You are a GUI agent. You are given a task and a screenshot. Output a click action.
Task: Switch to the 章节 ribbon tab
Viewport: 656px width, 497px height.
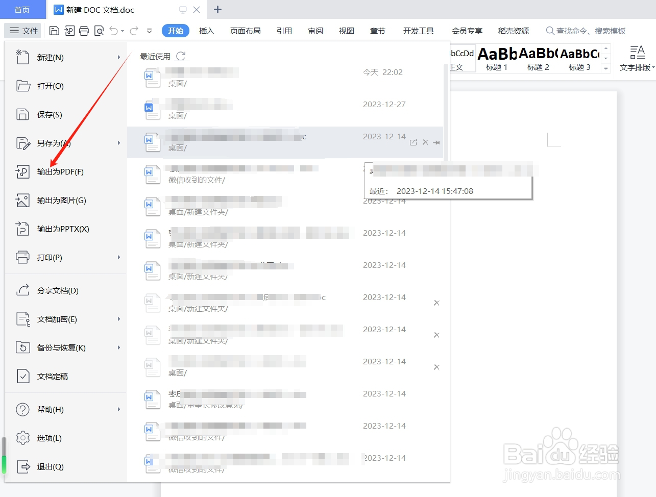[378, 31]
